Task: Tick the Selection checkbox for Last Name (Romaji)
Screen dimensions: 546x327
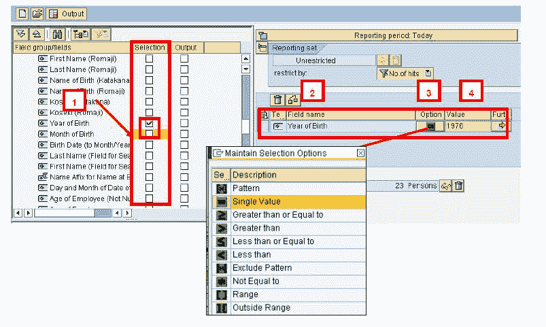Action: point(149,69)
